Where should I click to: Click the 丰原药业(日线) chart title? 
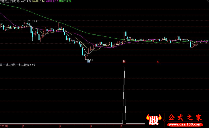click(8, 1)
